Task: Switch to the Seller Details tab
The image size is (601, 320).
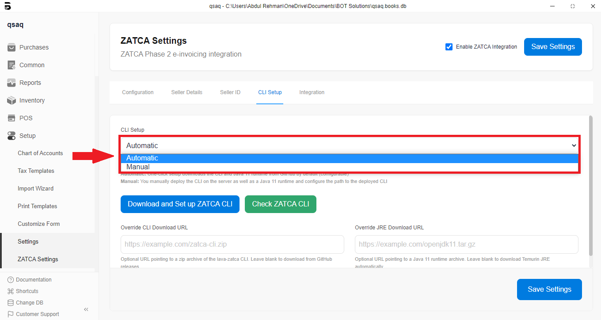Action: 186,92
